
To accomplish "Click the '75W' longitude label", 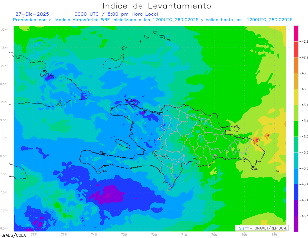I will [64, 234].
